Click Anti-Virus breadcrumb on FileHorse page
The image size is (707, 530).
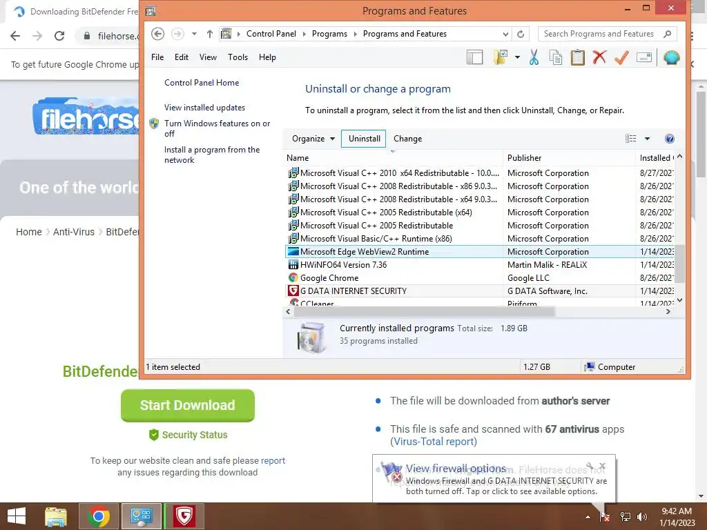point(74,232)
